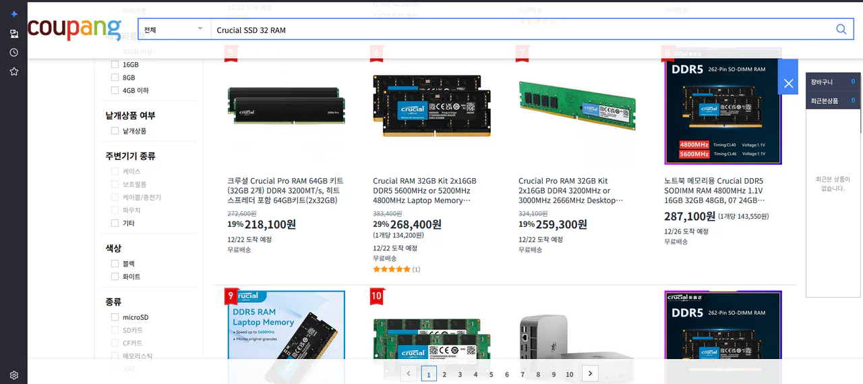Click the 268,400원 price
This screenshot has height=384, width=863.
point(416,225)
